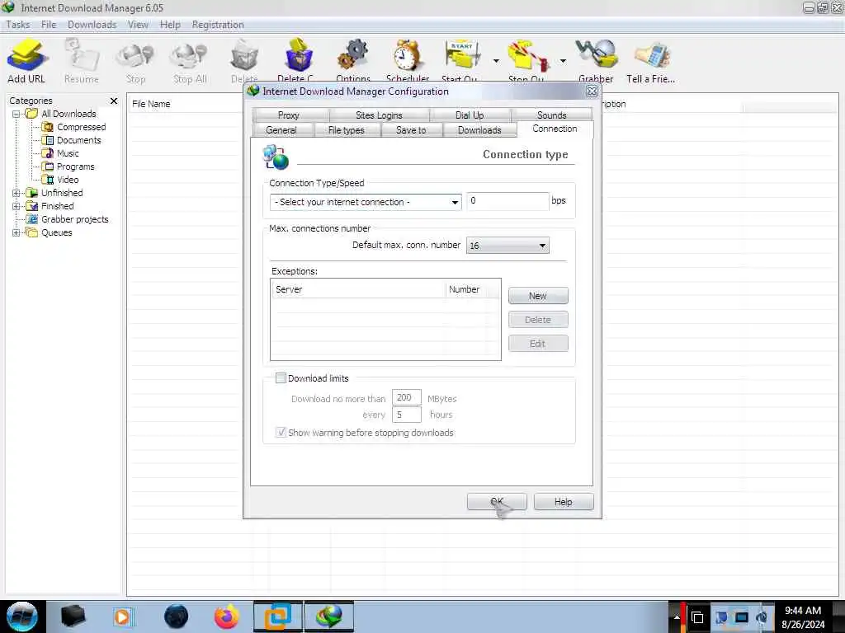The image size is (845, 633).
Task: Open Start Queue dropdown arrow
Action: 496,61
